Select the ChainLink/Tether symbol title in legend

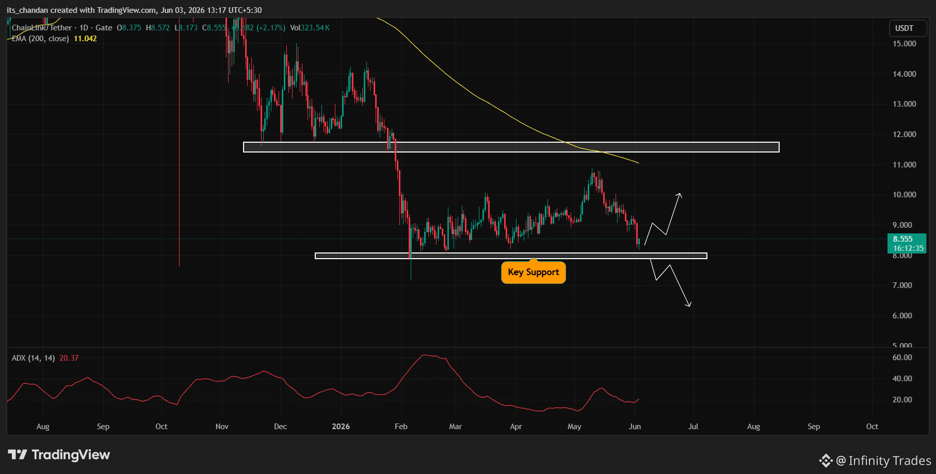click(x=42, y=28)
